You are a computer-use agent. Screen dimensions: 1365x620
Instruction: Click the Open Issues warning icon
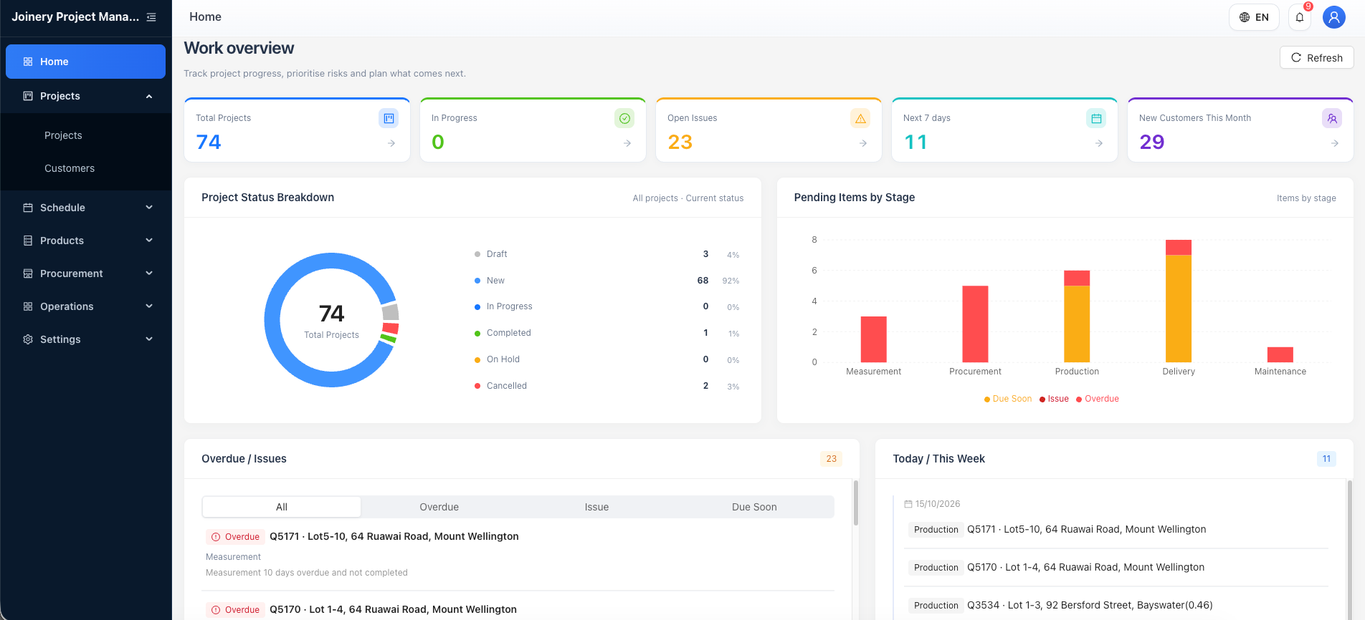coord(860,118)
